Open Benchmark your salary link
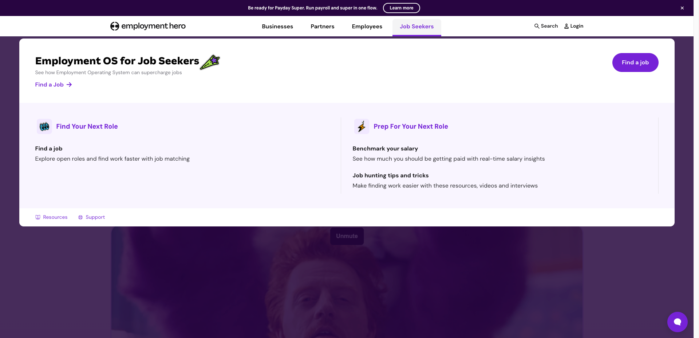Image resolution: width=699 pixels, height=338 pixels. click(385, 149)
